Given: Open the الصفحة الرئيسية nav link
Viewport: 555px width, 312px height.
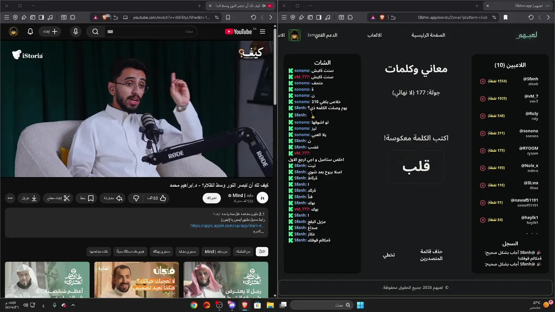Looking at the screenshot, I should (428, 35).
